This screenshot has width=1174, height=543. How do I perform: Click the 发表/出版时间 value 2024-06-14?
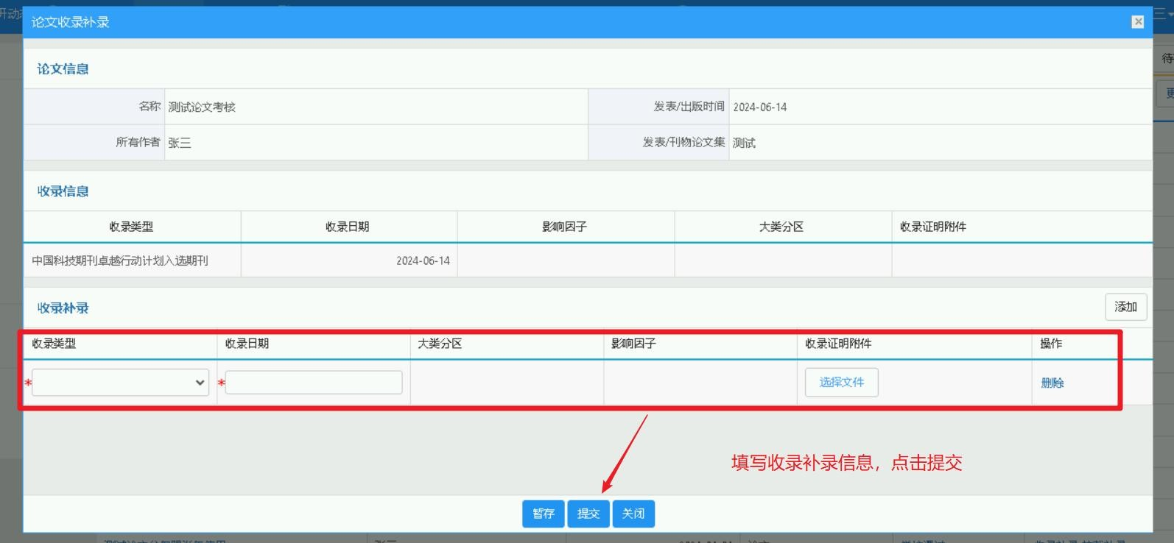click(x=760, y=107)
